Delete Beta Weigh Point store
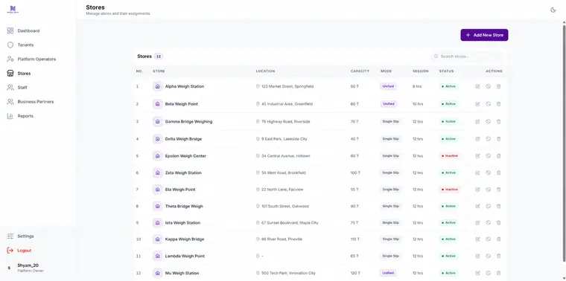The image size is (566, 281). 498,104
